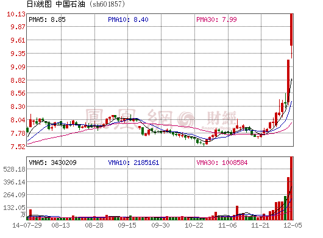Click the PMA10: 8.40 indicator label
The width and height of the screenshot is (323, 238).
(128, 19)
